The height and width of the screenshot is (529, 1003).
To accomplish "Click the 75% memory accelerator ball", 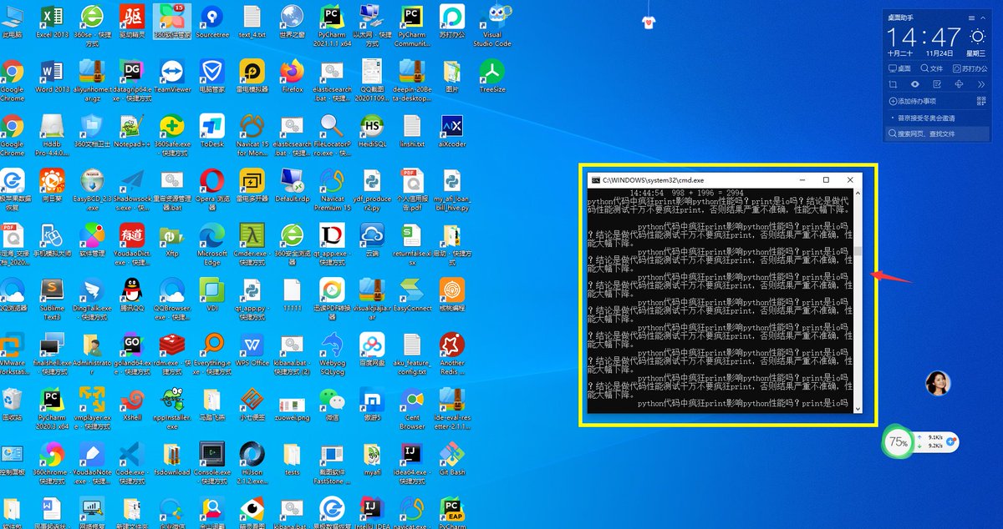I will 899,442.
